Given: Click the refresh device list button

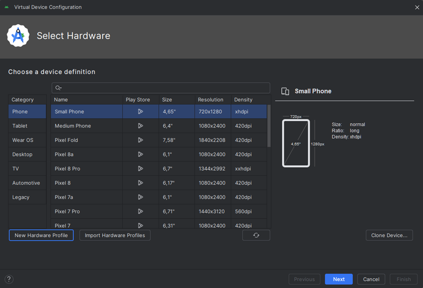Looking at the screenshot, I should click(256, 235).
